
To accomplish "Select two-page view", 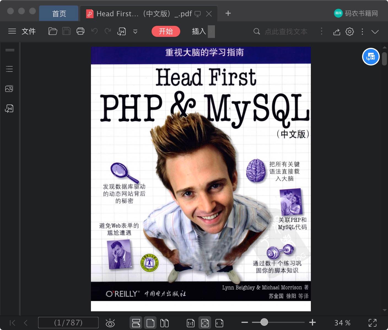I will pyautogui.click(x=165, y=323).
